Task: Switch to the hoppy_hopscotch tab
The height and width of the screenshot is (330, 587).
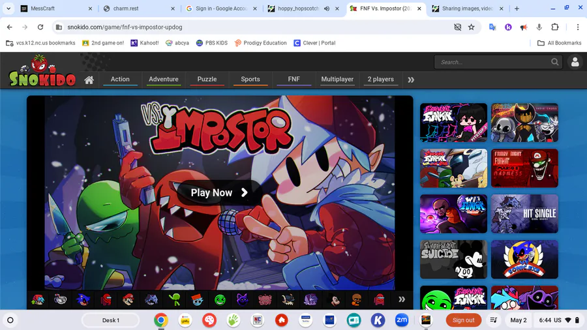Action: (x=298, y=8)
